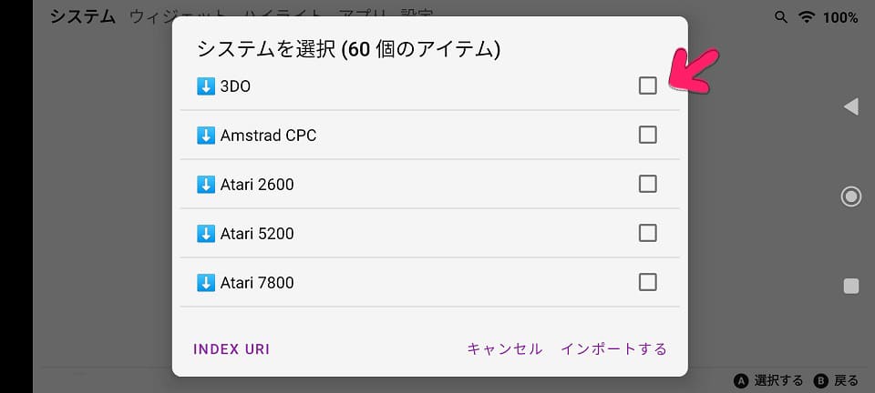Image resolution: width=875 pixels, height=393 pixels.
Task: Click the Atari 2600 list row label
Action: coord(257,185)
